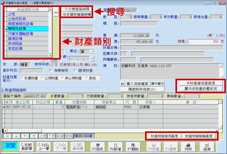This screenshot has height=154, width=227.
Task: Click 新增 detail row button
Action: pyautogui.click(x=60, y=136)
